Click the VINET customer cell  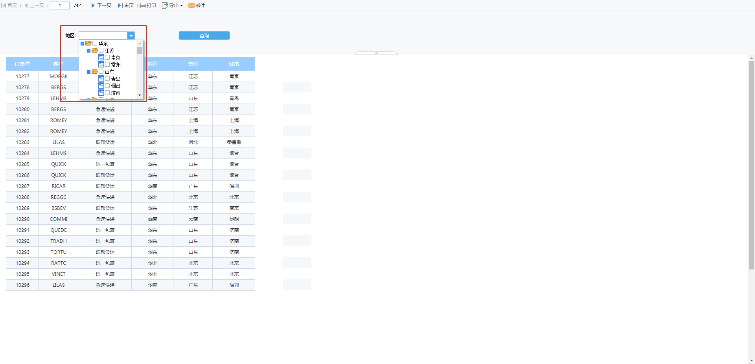coord(59,274)
